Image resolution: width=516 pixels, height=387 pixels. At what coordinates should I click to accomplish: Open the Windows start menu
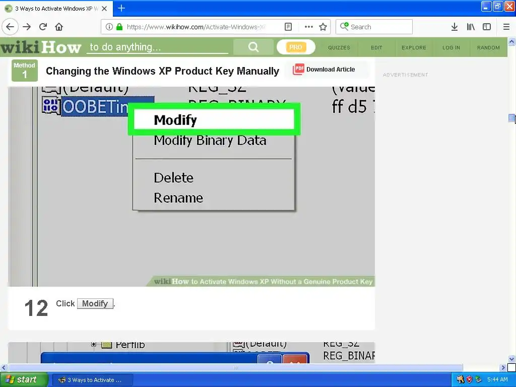pos(24,379)
